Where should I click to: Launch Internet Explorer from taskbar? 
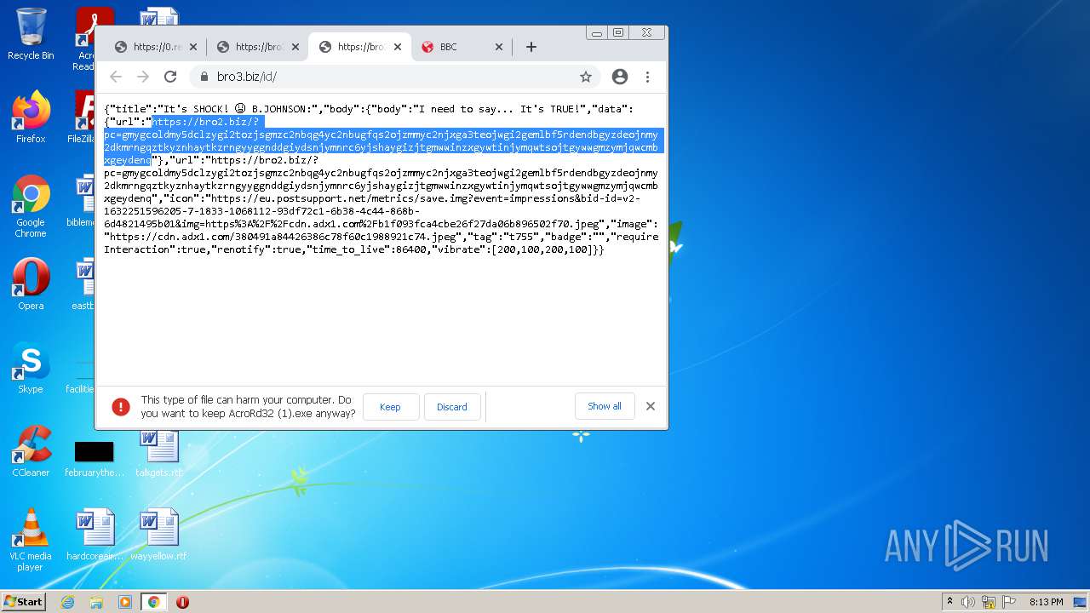click(67, 602)
